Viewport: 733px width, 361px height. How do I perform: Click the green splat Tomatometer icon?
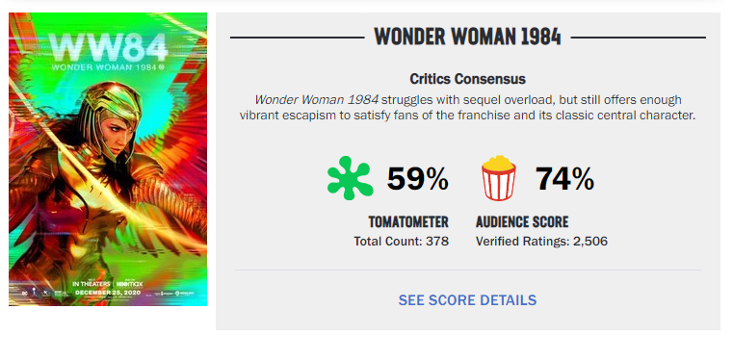(351, 178)
